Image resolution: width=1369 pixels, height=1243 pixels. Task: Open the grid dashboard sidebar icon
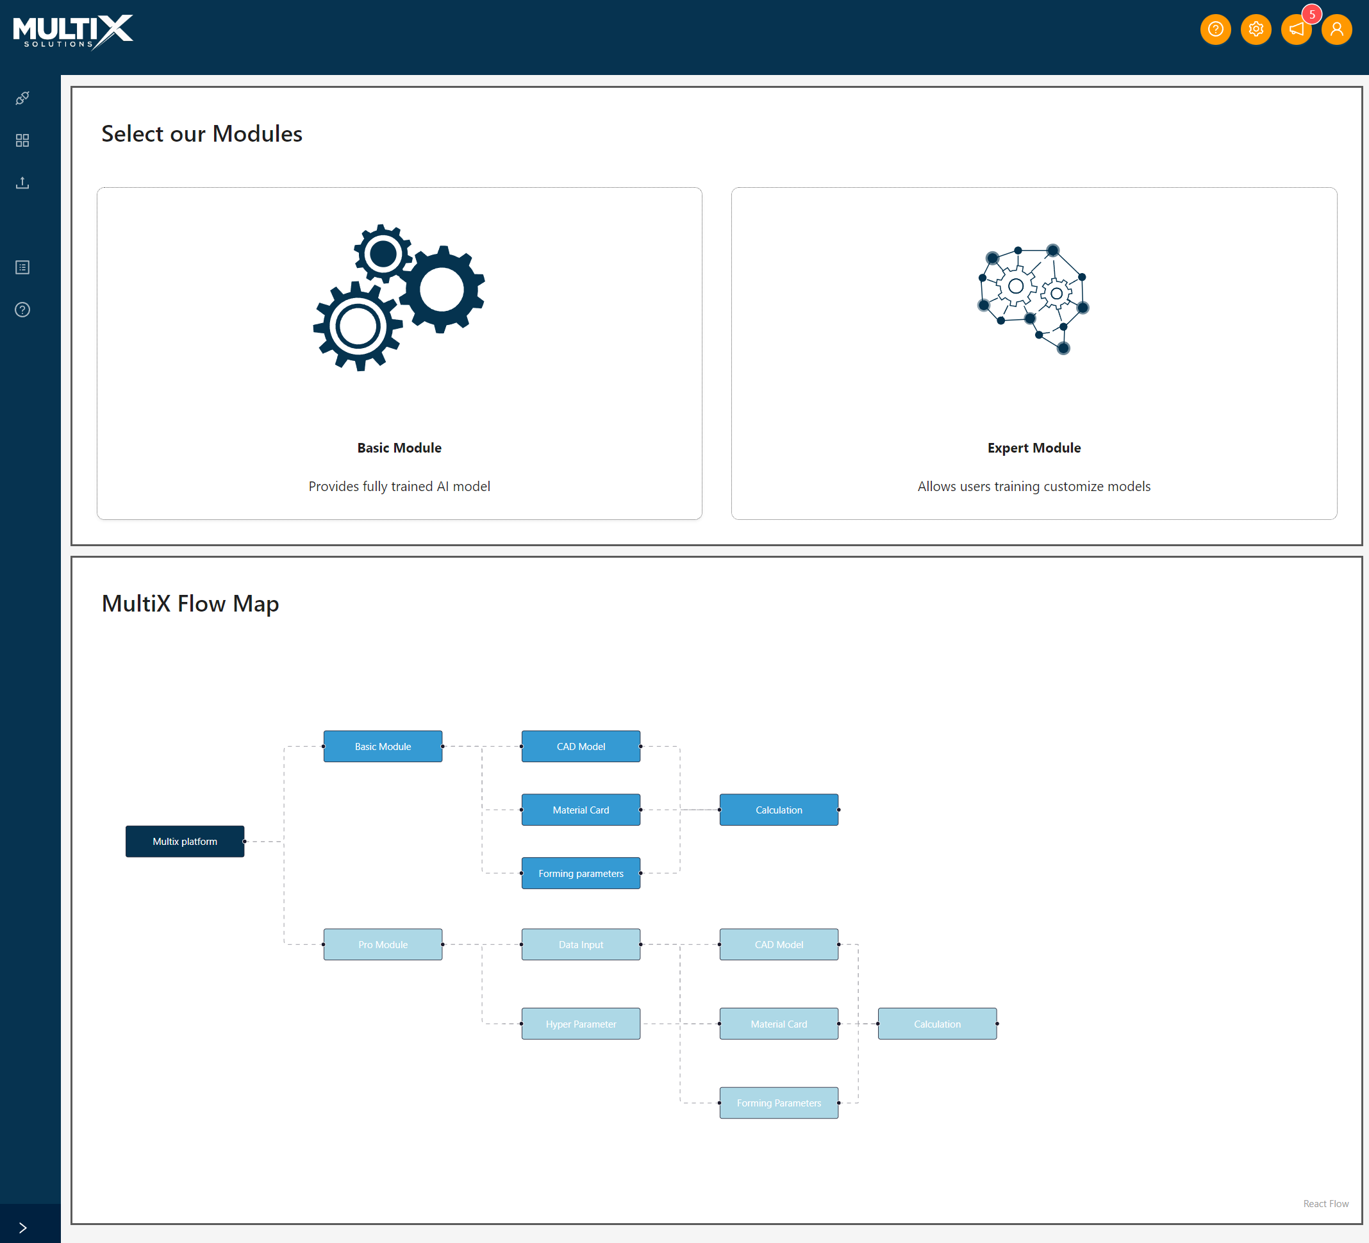tap(22, 140)
